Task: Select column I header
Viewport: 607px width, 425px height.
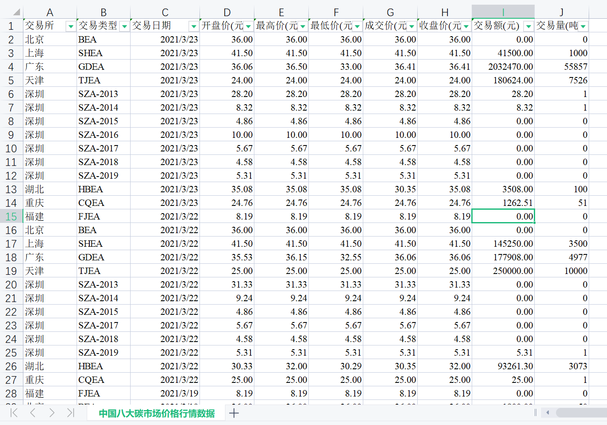Action: (503, 12)
